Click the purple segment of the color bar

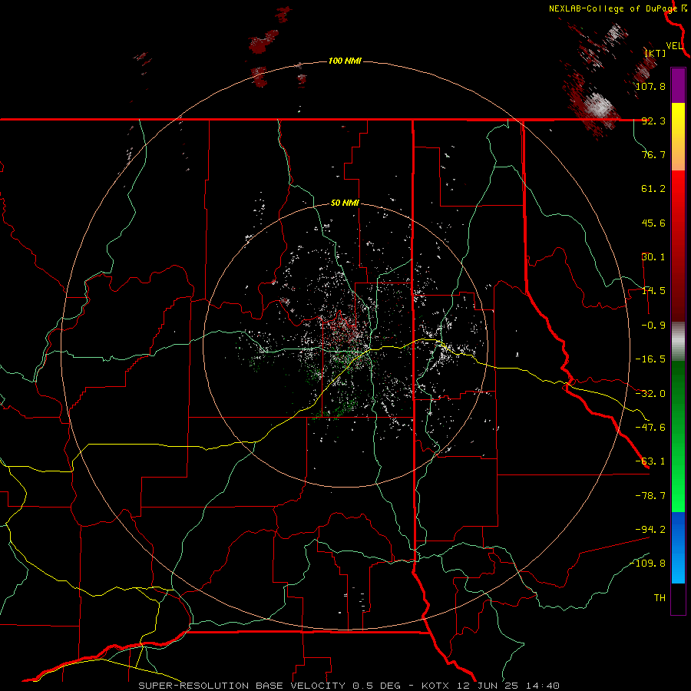coord(678,85)
